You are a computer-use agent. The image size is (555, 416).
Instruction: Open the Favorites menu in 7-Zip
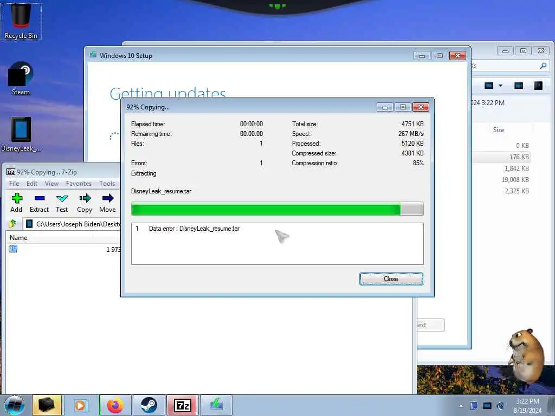[79, 183]
